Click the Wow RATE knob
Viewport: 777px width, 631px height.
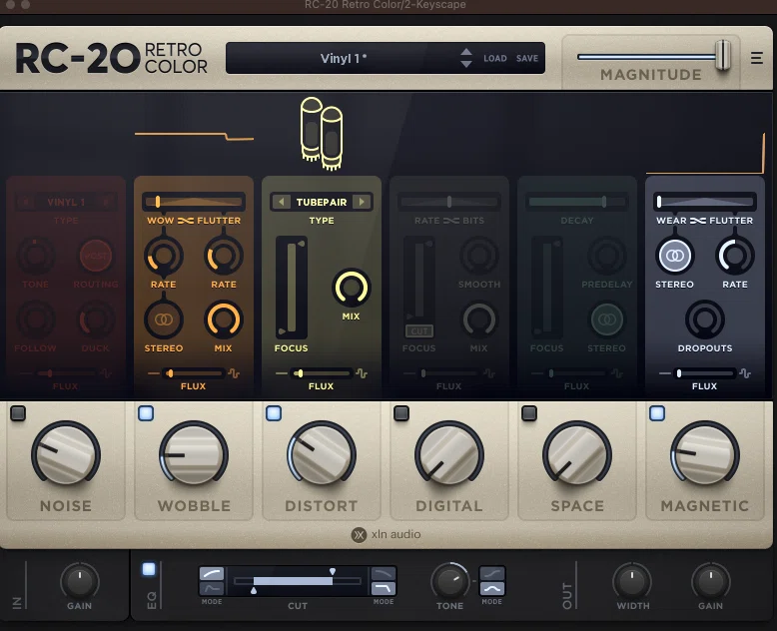coord(164,256)
